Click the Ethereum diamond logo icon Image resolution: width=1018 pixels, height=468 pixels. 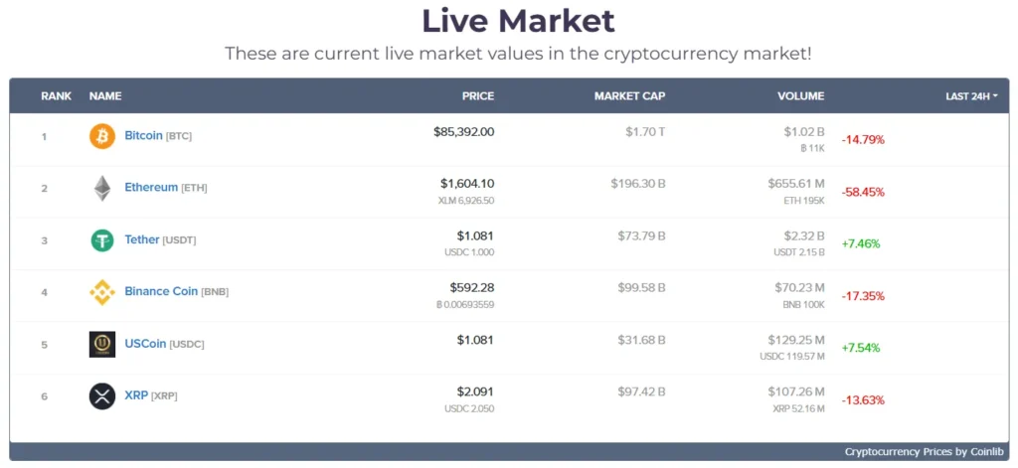(x=102, y=188)
